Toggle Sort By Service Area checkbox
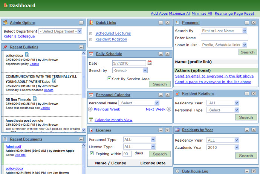 point(109,78)
